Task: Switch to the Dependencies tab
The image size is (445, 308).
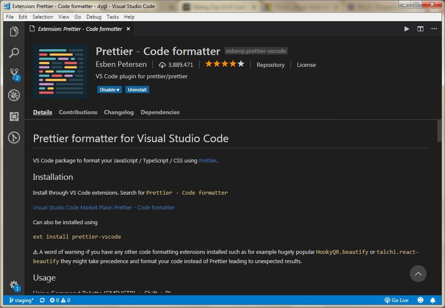Action: pyautogui.click(x=160, y=112)
